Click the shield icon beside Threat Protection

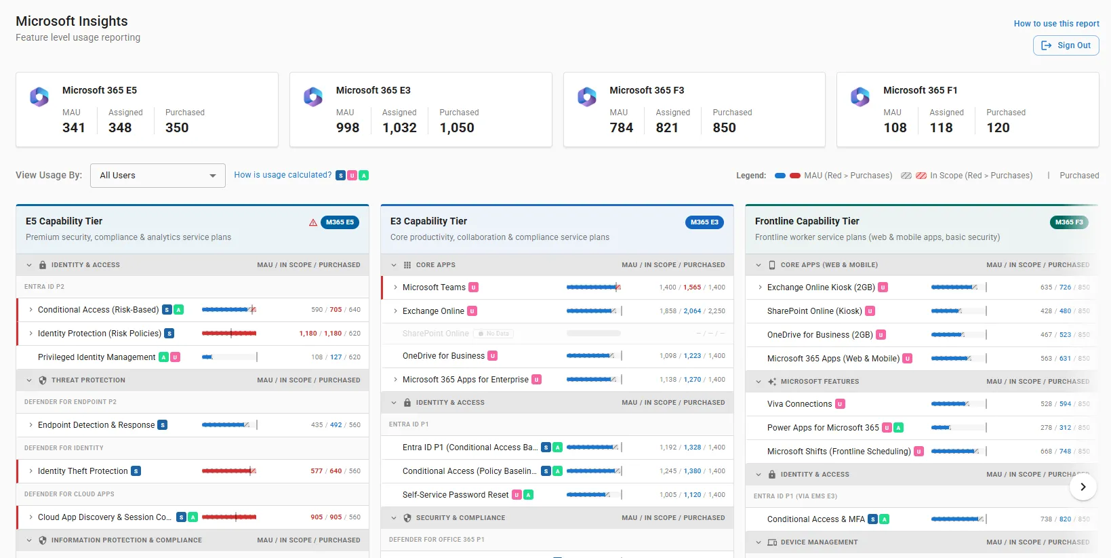[x=43, y=380]
